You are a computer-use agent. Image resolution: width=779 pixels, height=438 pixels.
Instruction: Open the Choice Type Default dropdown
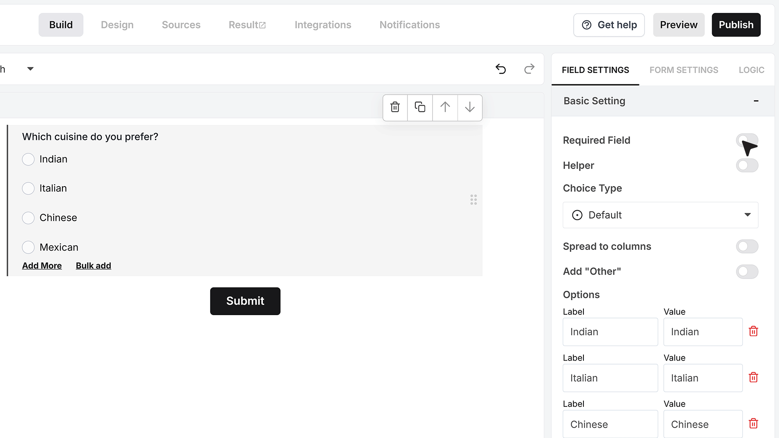(x=660, y=215)
